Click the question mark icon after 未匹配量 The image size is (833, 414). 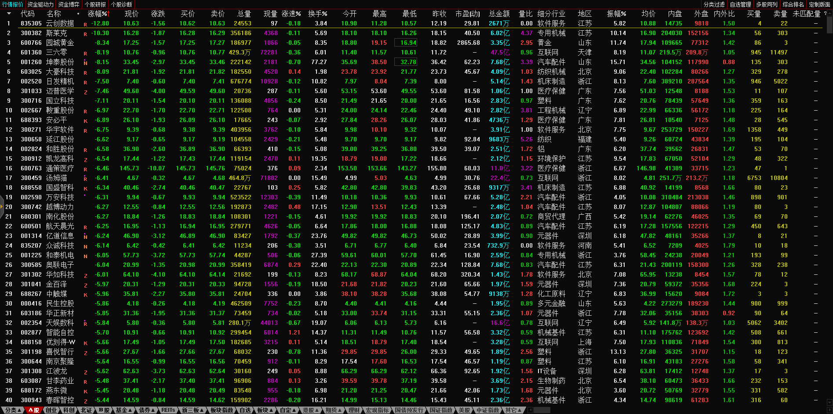pyautogui.click(x=825, y=14)
